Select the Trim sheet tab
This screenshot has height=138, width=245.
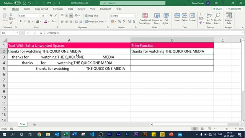pos(23,124)
